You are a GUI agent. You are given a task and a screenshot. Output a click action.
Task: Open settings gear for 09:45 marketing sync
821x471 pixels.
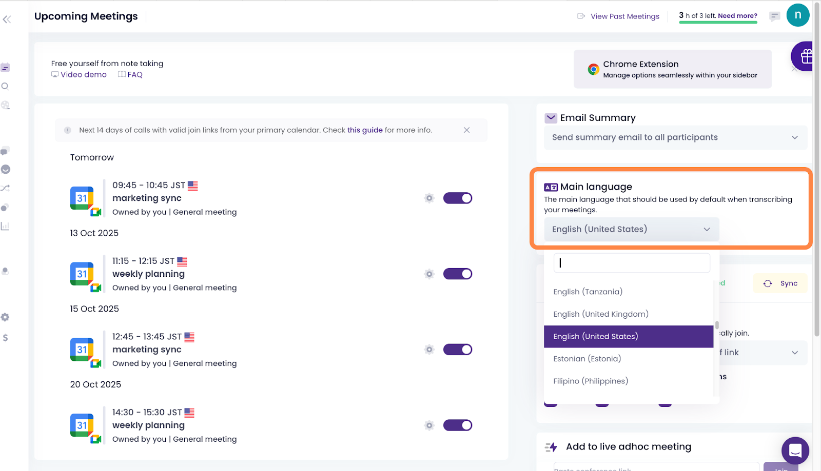pyautogui.click(x=429, y=198)
